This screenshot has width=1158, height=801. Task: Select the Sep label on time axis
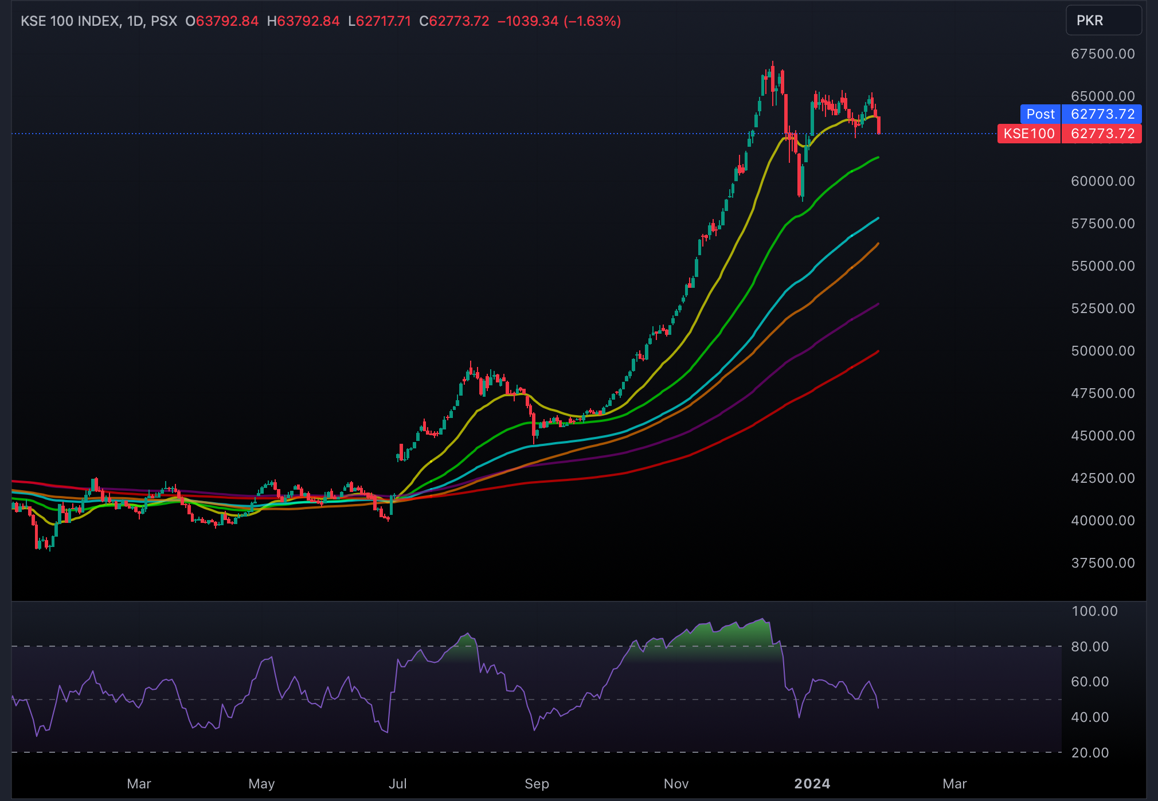tap(537, 784)
